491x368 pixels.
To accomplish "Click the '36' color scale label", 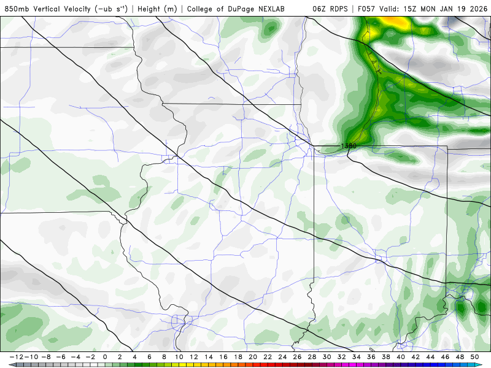I will 371,357.
